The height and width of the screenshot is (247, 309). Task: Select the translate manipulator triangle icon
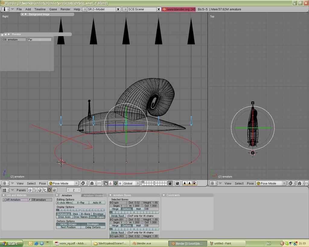[x=110, y=183]
